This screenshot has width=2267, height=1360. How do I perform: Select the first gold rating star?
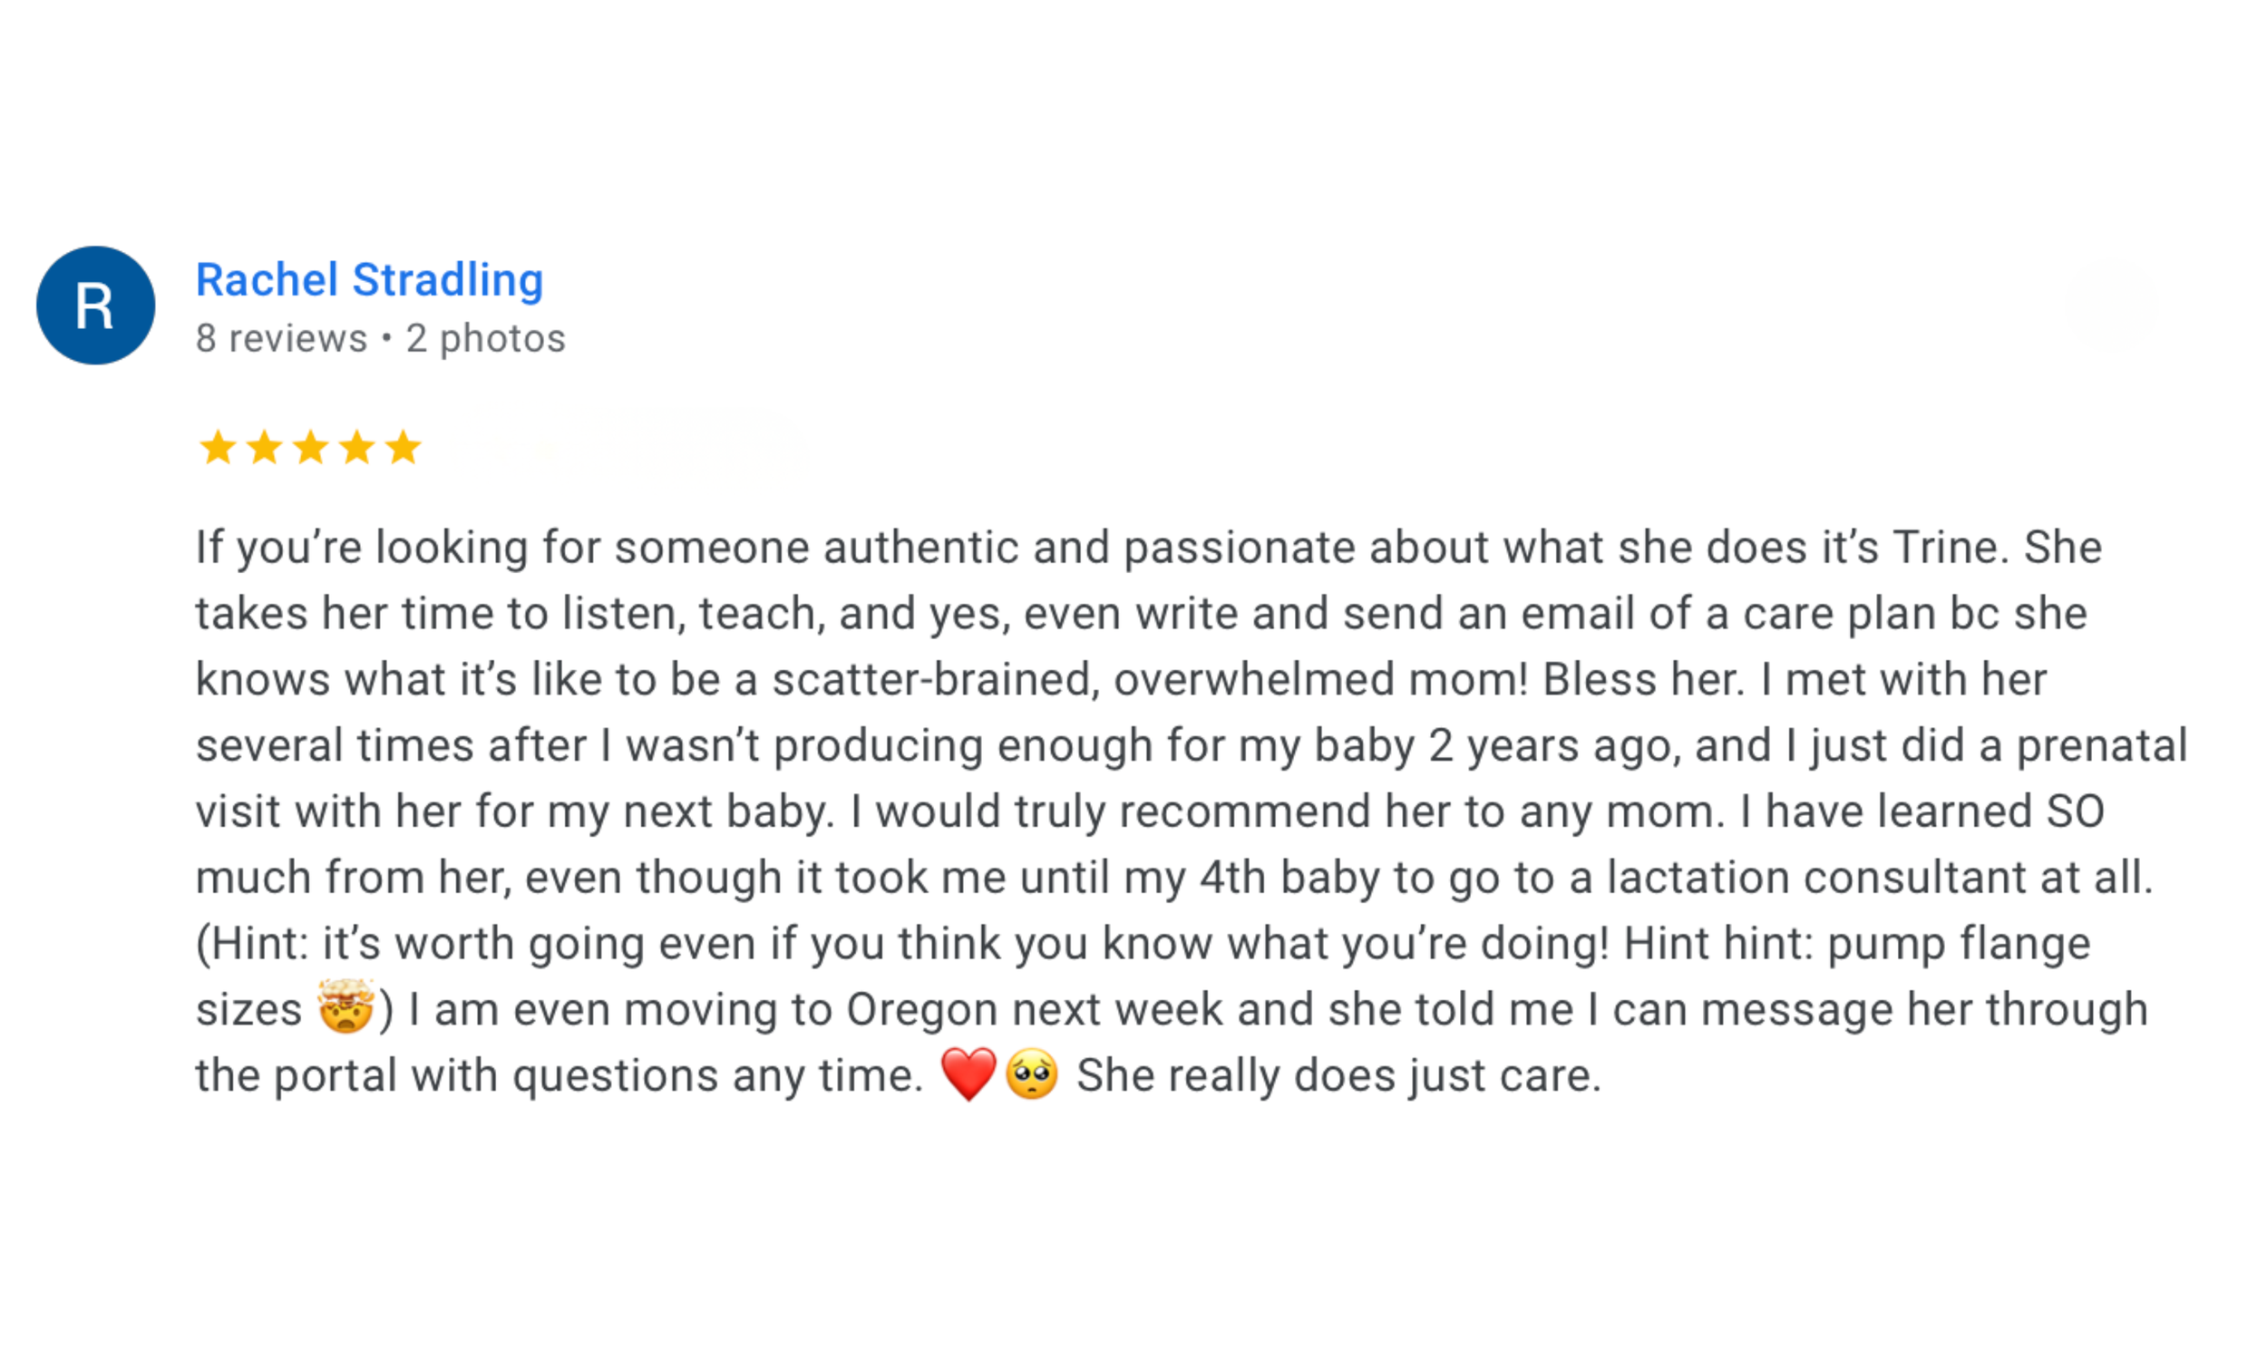tap(219, 447)
